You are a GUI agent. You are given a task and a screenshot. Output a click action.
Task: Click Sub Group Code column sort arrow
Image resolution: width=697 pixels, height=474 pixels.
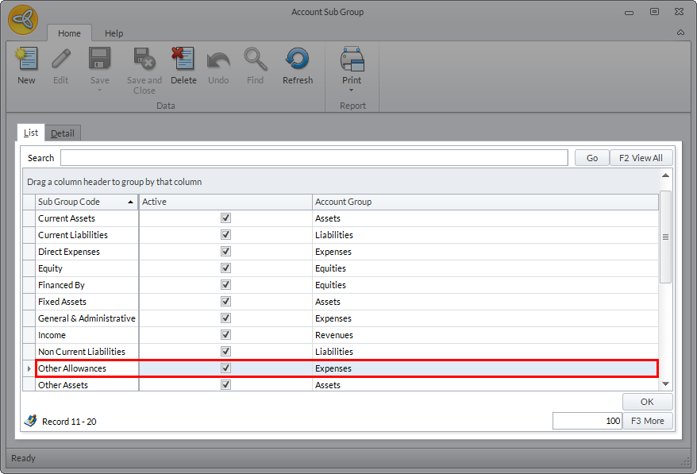pos(130,202)
